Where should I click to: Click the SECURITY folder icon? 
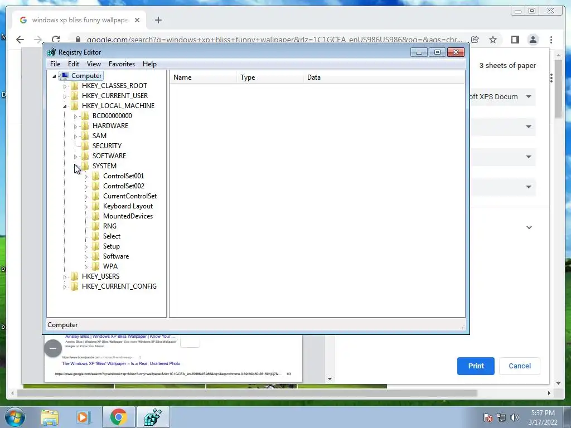tap(85, 146)
